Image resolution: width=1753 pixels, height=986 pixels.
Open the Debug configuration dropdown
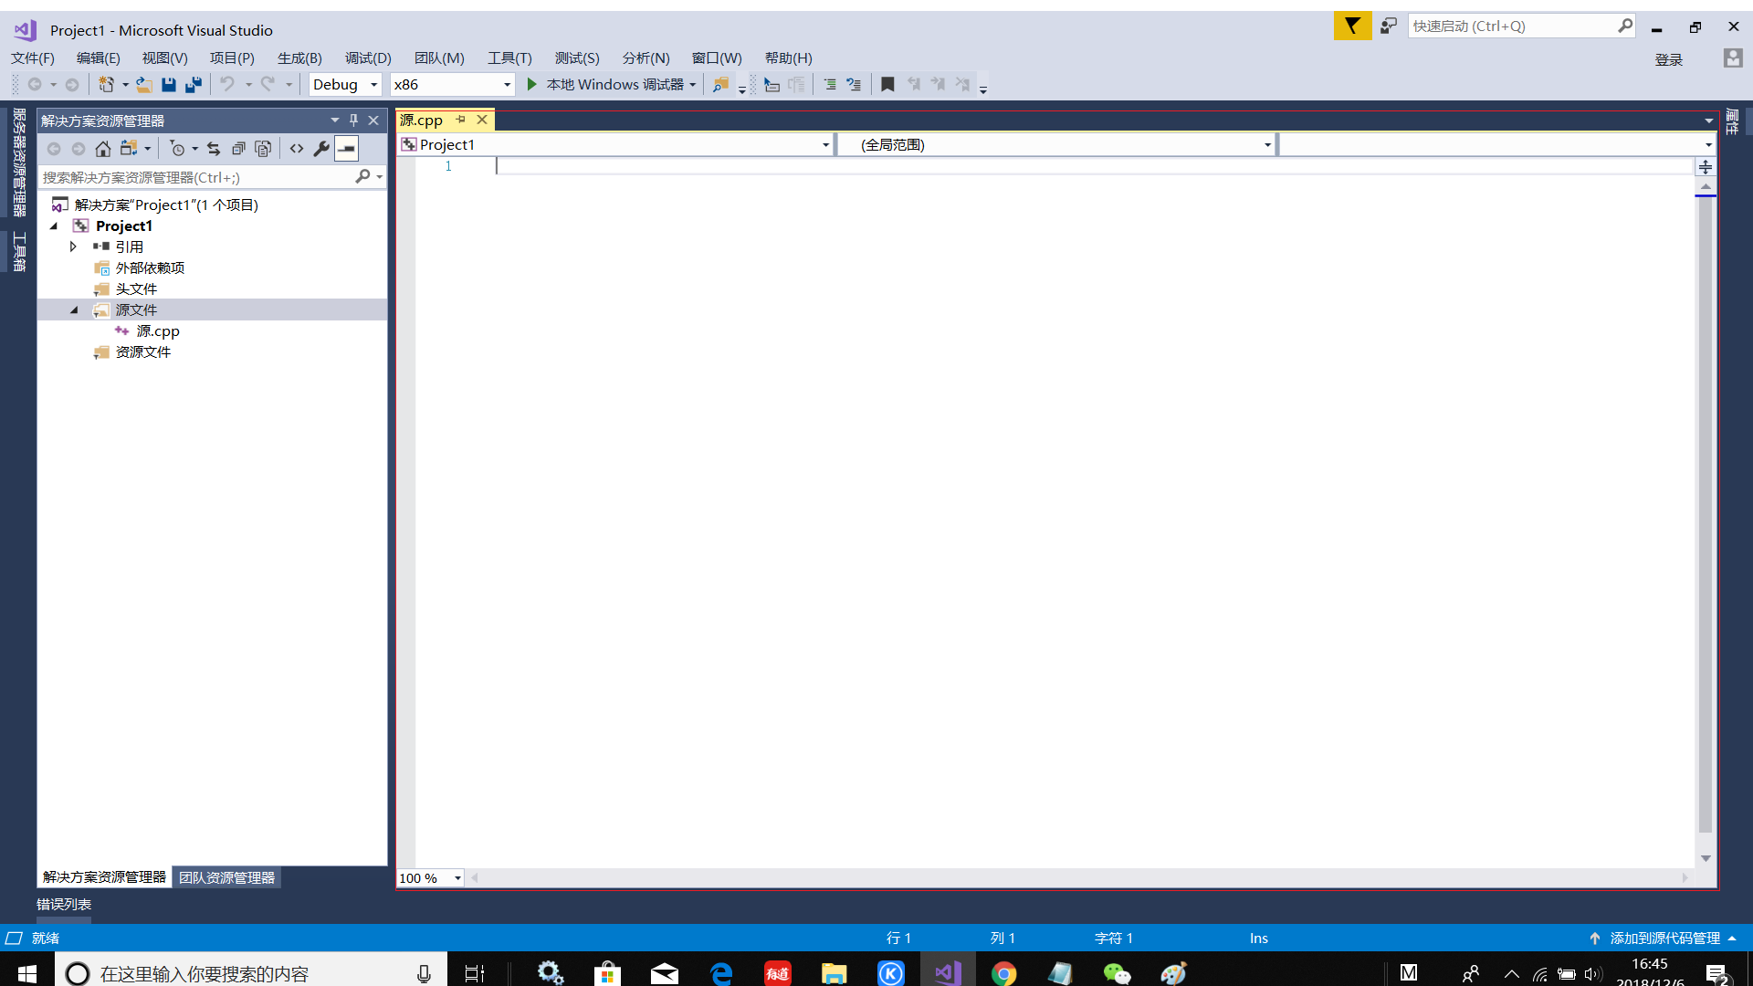tap(375, 84)
